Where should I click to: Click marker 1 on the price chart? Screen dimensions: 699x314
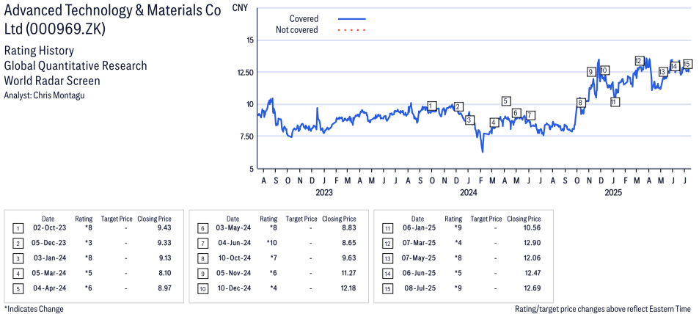tap(431, 106)
